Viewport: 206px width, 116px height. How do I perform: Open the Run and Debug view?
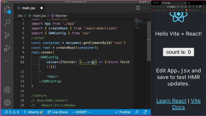7,48
